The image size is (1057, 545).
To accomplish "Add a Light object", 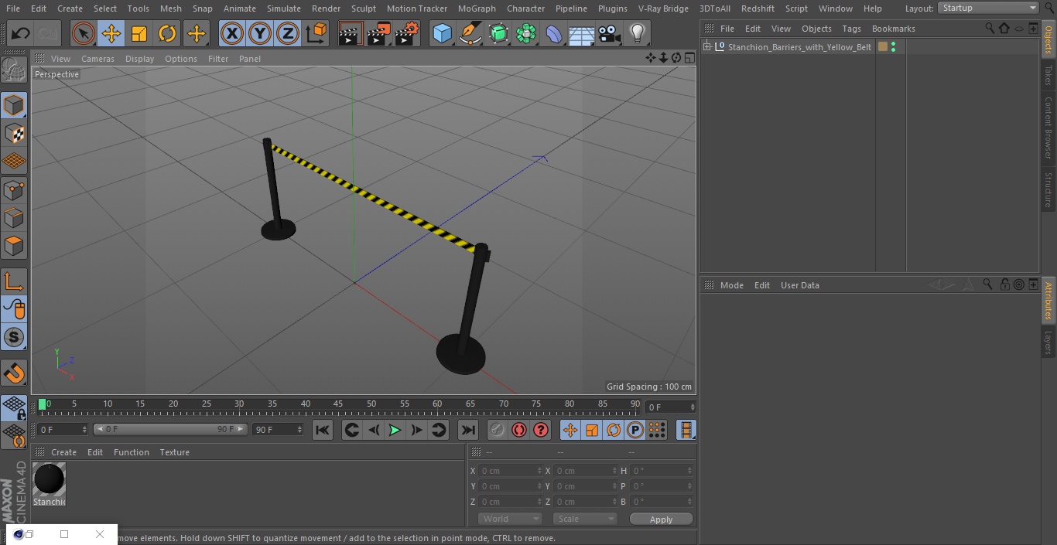I will point(637,34).
